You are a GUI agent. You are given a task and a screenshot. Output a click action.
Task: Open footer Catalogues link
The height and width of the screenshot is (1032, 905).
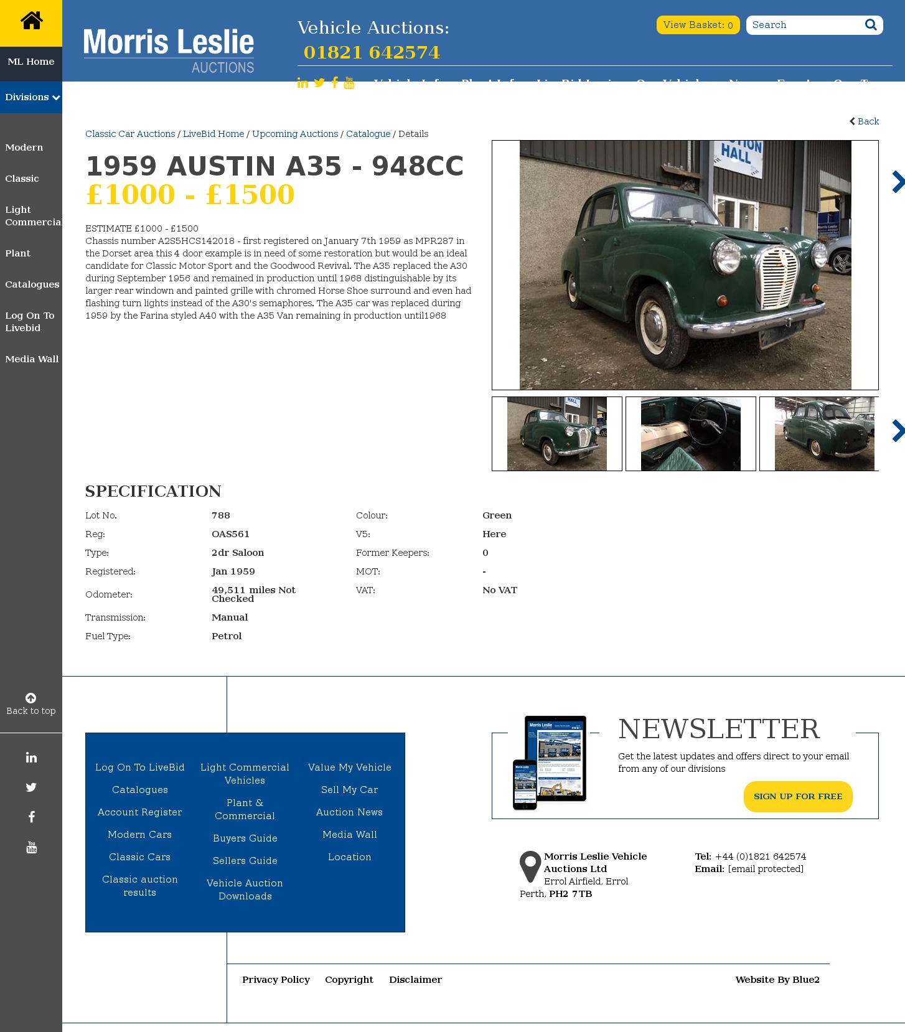tap(140, 790)
